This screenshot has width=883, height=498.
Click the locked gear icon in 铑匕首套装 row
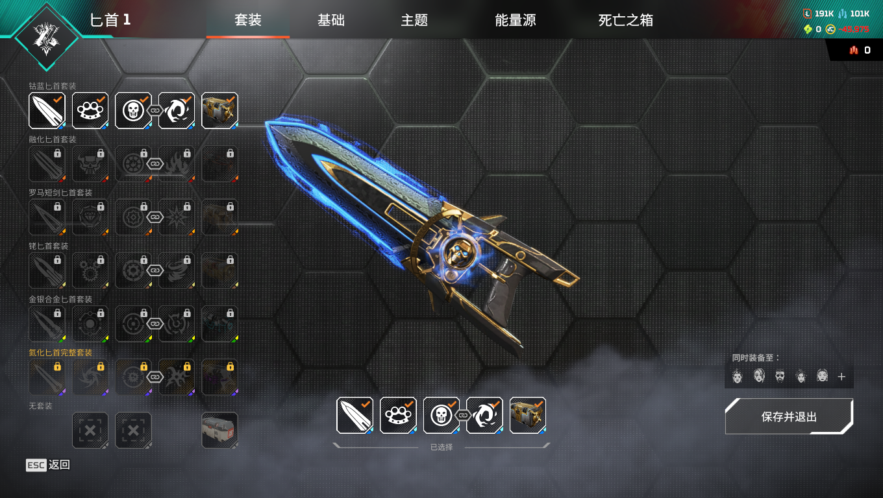[90, 270]
